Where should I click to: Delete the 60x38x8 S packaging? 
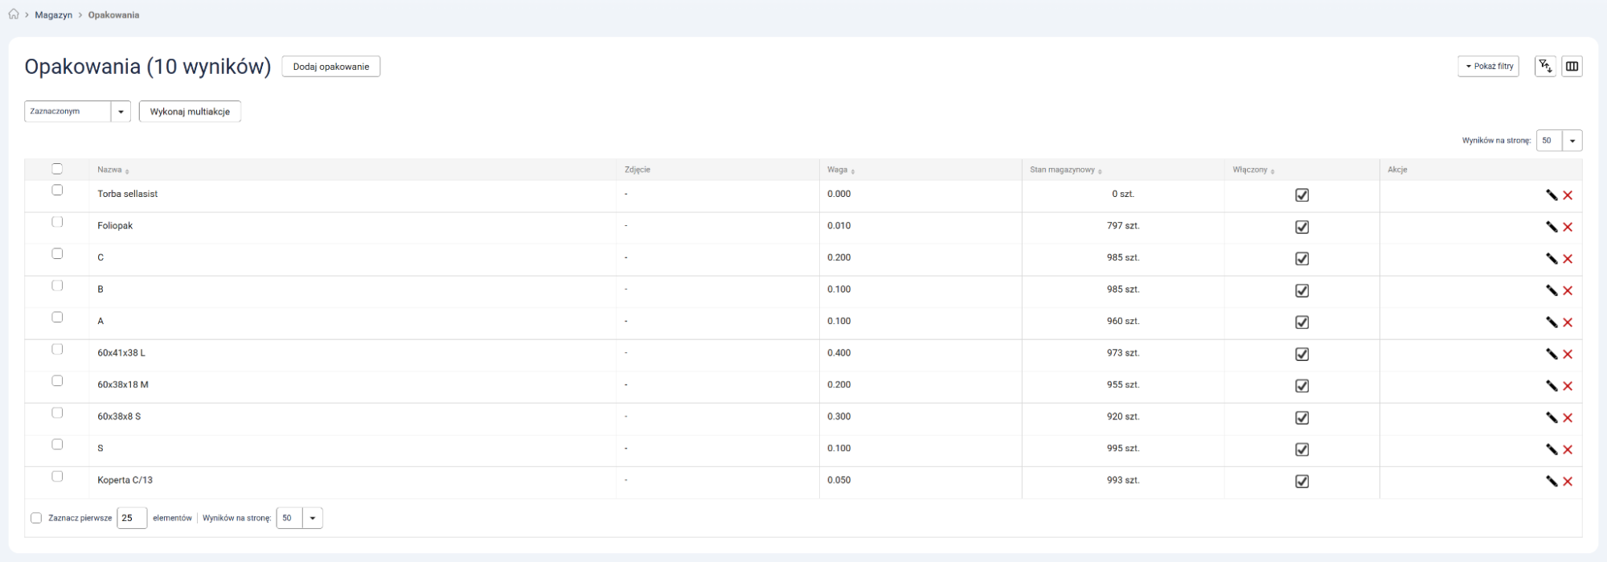(x=1568, y=418)
